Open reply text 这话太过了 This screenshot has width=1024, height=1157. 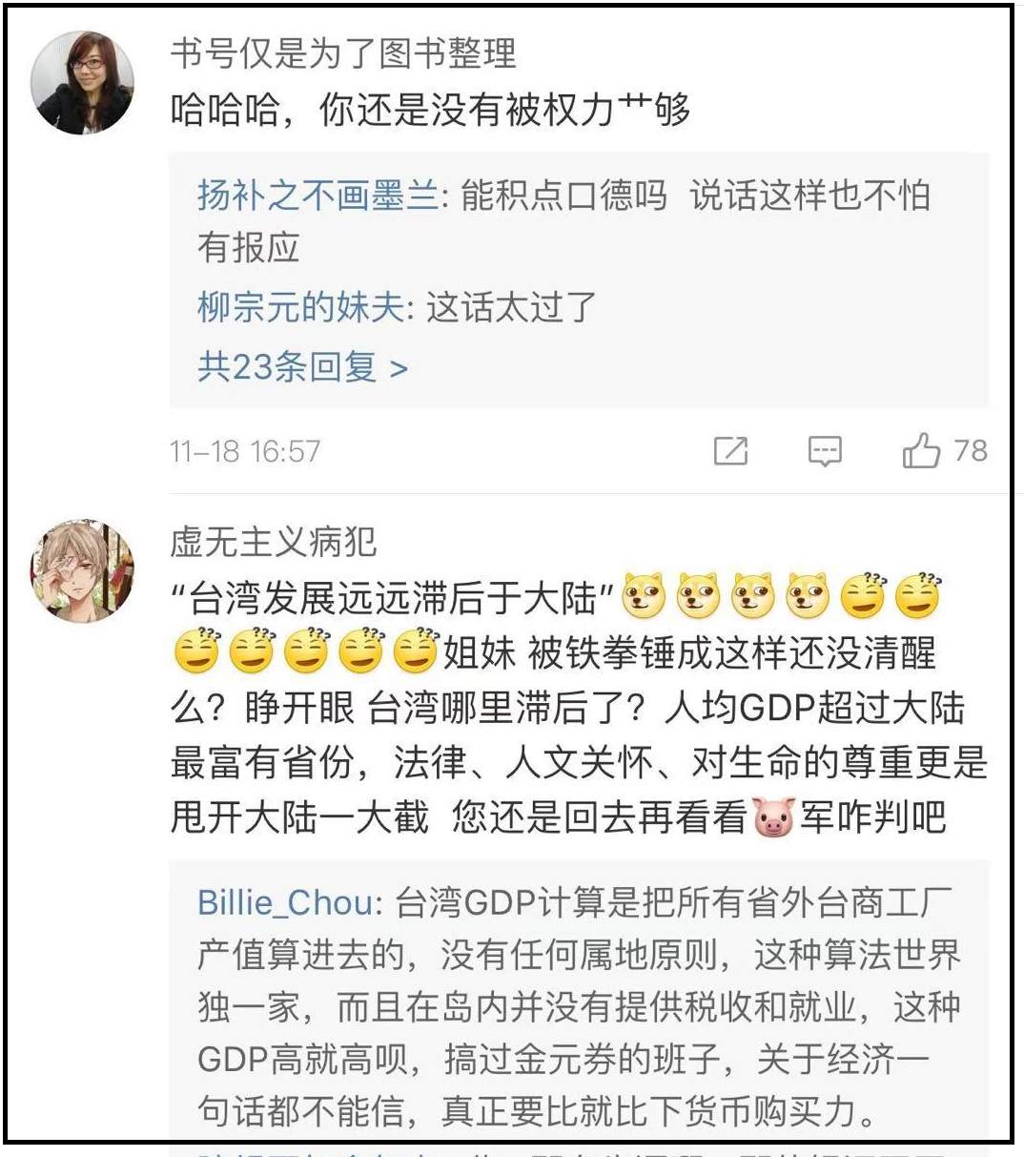(511, 307)
